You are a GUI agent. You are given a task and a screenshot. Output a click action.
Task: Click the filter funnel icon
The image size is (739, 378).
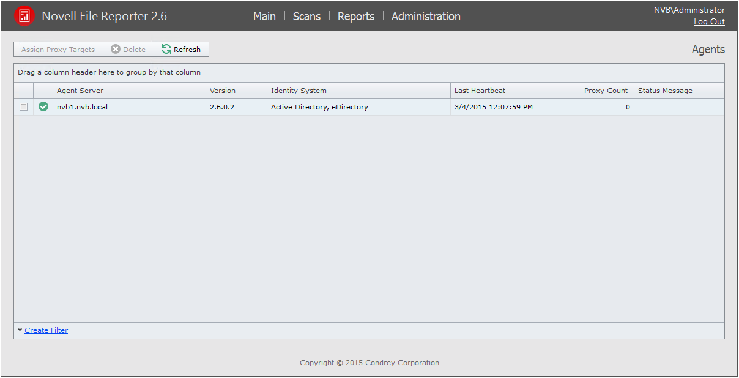[x=20, y=330]
